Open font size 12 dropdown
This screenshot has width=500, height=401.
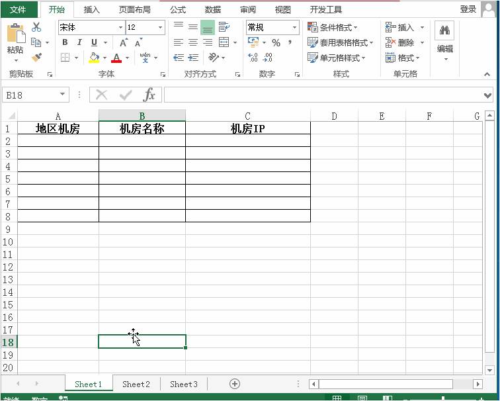(x=161, y=27)
